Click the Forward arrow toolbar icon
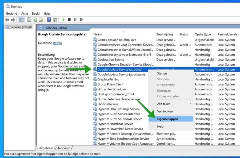The image size is (240, 158). tap(13, 19)
